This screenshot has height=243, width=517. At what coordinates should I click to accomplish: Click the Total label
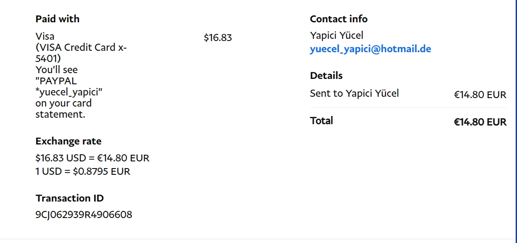point(321,121)
